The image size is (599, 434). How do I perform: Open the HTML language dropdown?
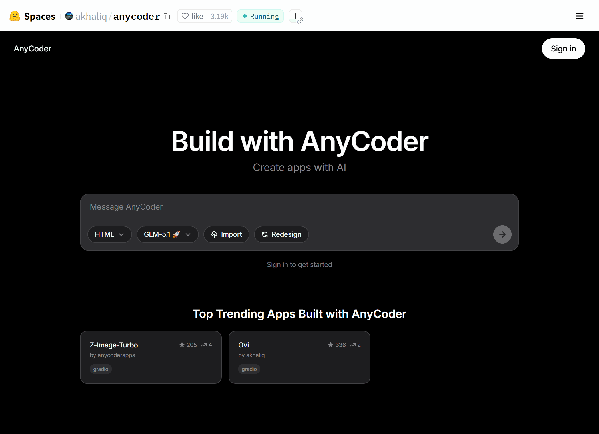point(109,234)
